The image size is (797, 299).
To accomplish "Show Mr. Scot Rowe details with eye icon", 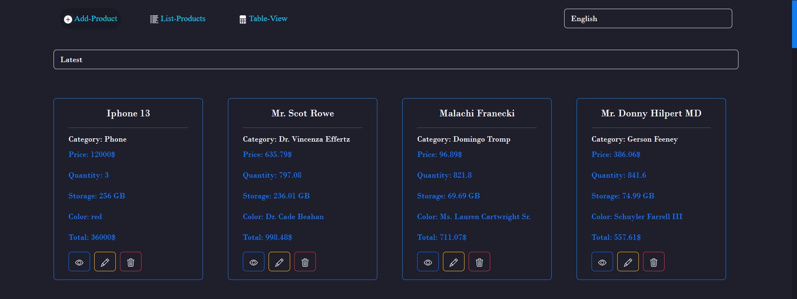I will 254,262.
